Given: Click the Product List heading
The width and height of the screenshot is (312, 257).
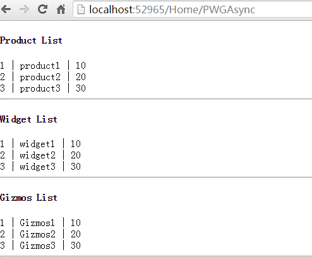Looking at the screenshot, I should point(31,40).
